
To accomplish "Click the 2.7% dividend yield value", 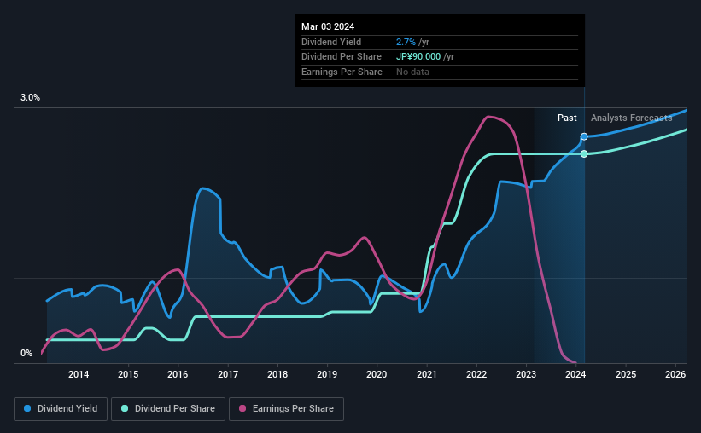I will [x=406, y=42].
